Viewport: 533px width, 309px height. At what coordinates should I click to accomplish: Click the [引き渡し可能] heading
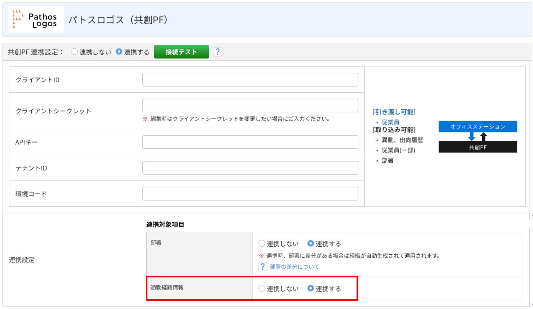point(394,112)
